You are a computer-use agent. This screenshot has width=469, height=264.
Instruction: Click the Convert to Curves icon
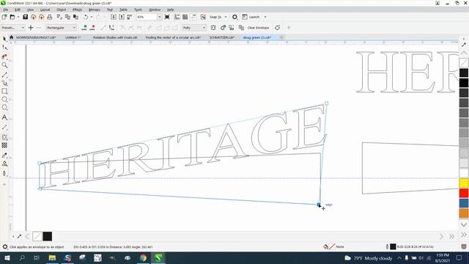click(x=278, y=28)
